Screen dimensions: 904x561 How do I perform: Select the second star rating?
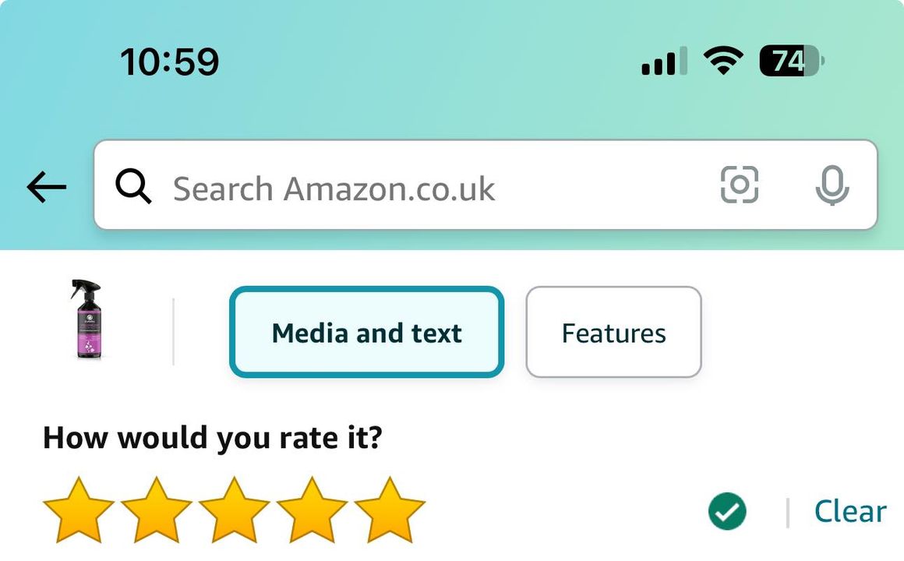[x=156, y=510]
